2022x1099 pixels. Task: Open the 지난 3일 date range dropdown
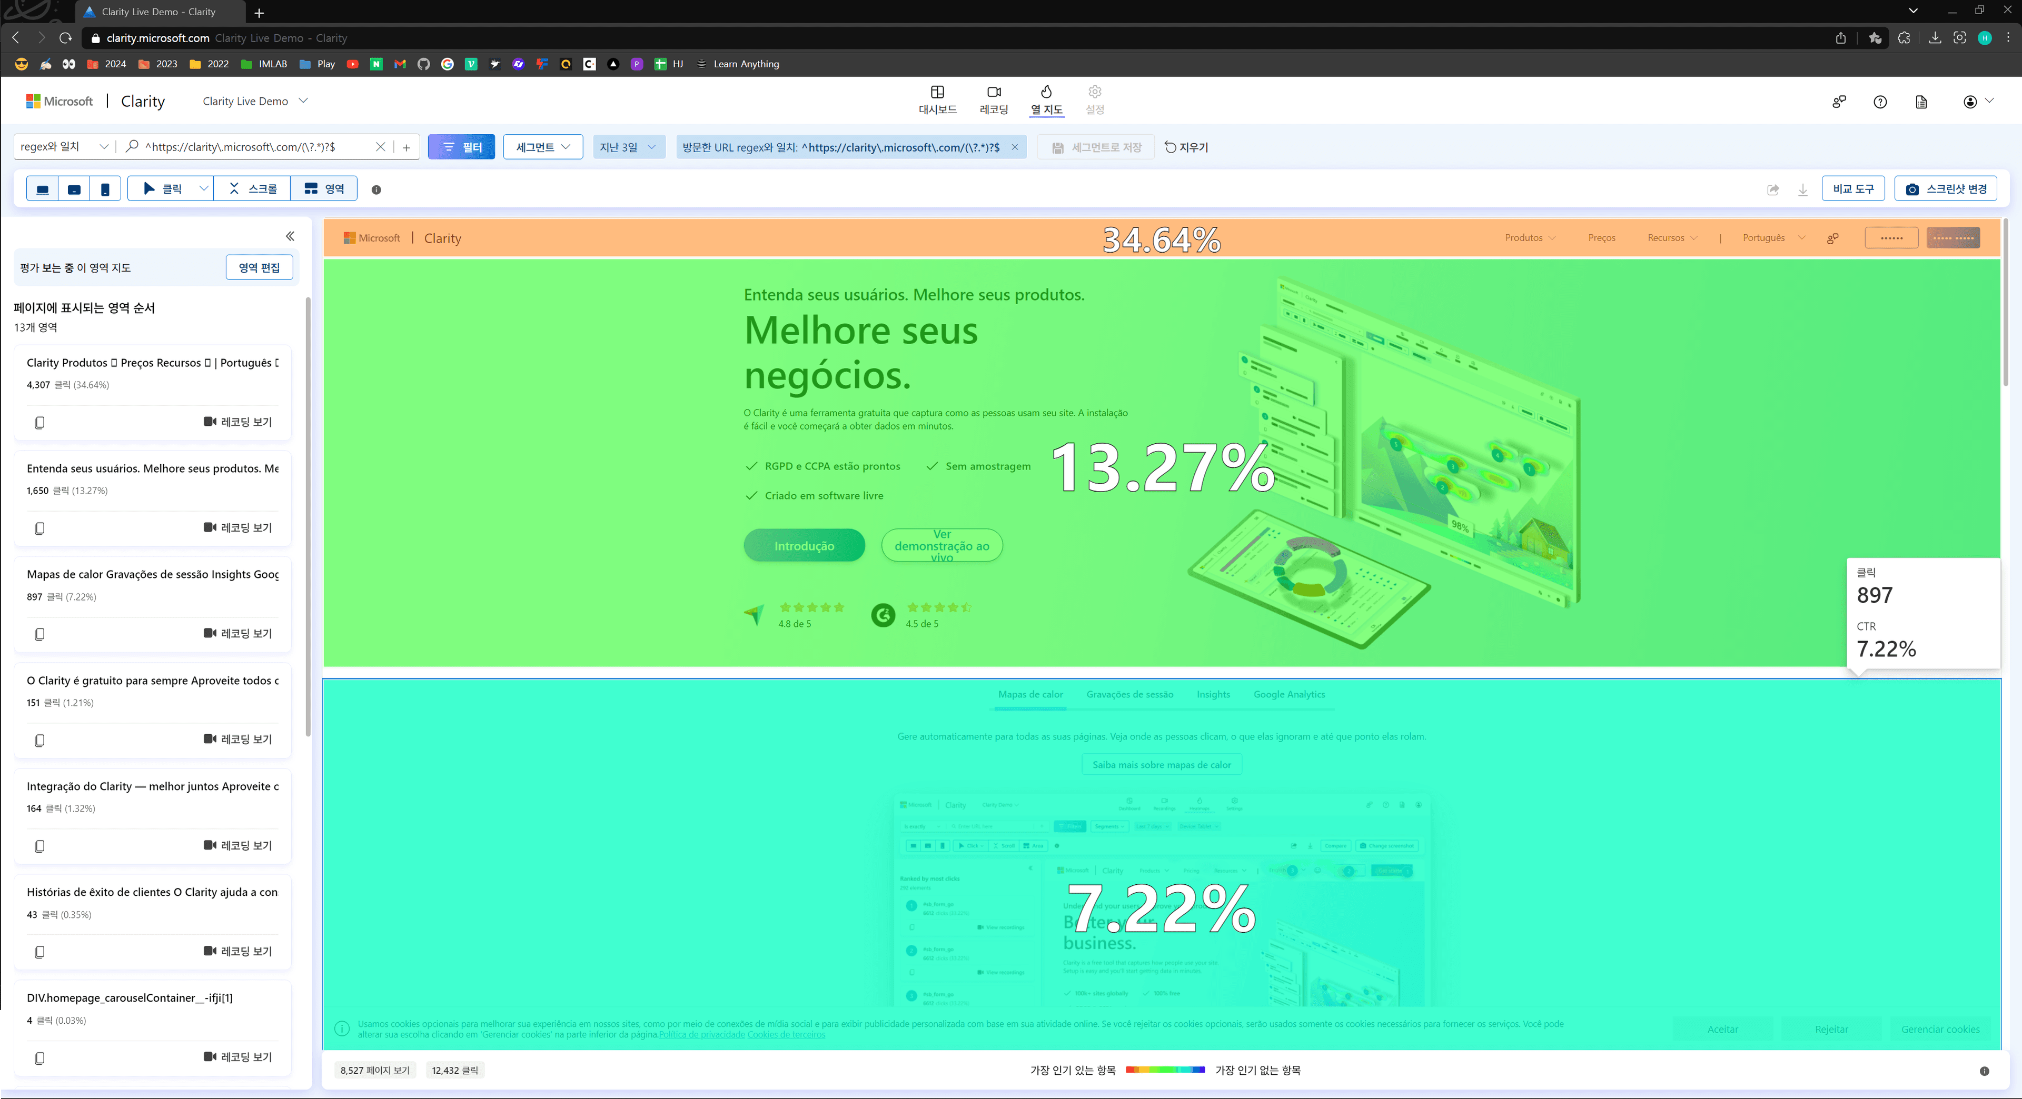[629, 147]
